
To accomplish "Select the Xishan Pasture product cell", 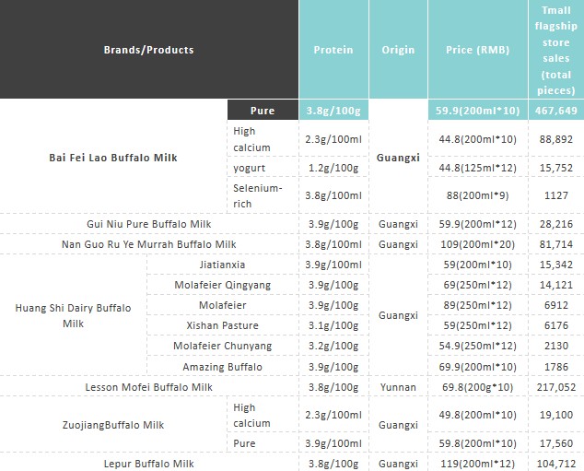I will point(223,325).
